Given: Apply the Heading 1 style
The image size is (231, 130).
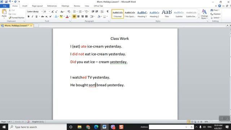Looking at the screenshot, I should pyautogui.click(x=142, y=14).
